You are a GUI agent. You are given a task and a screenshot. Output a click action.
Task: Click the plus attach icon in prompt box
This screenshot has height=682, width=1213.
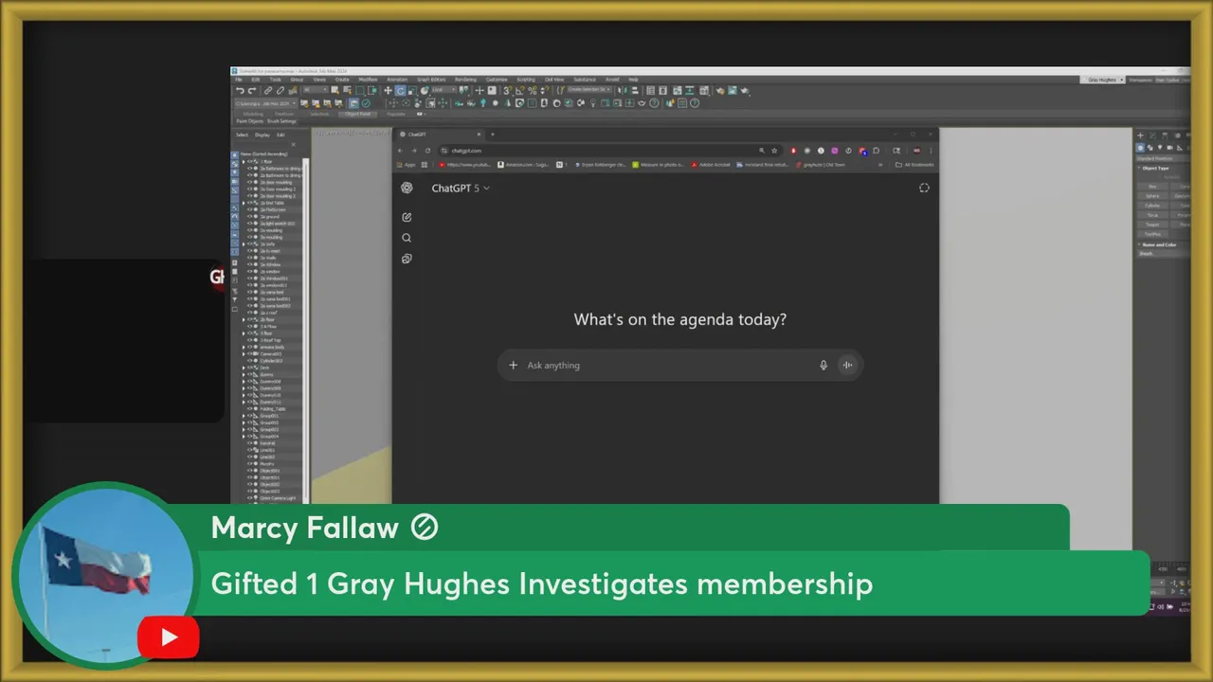[513, 365]
